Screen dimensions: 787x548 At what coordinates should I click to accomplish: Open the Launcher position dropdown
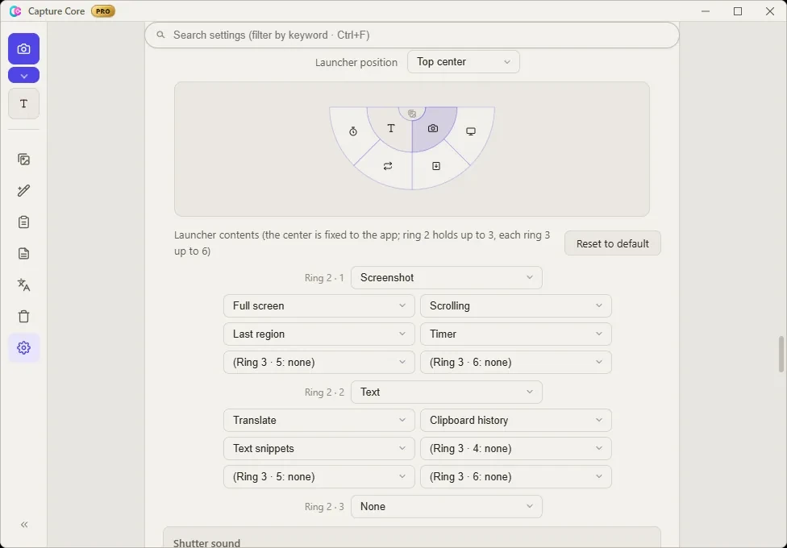464,62
